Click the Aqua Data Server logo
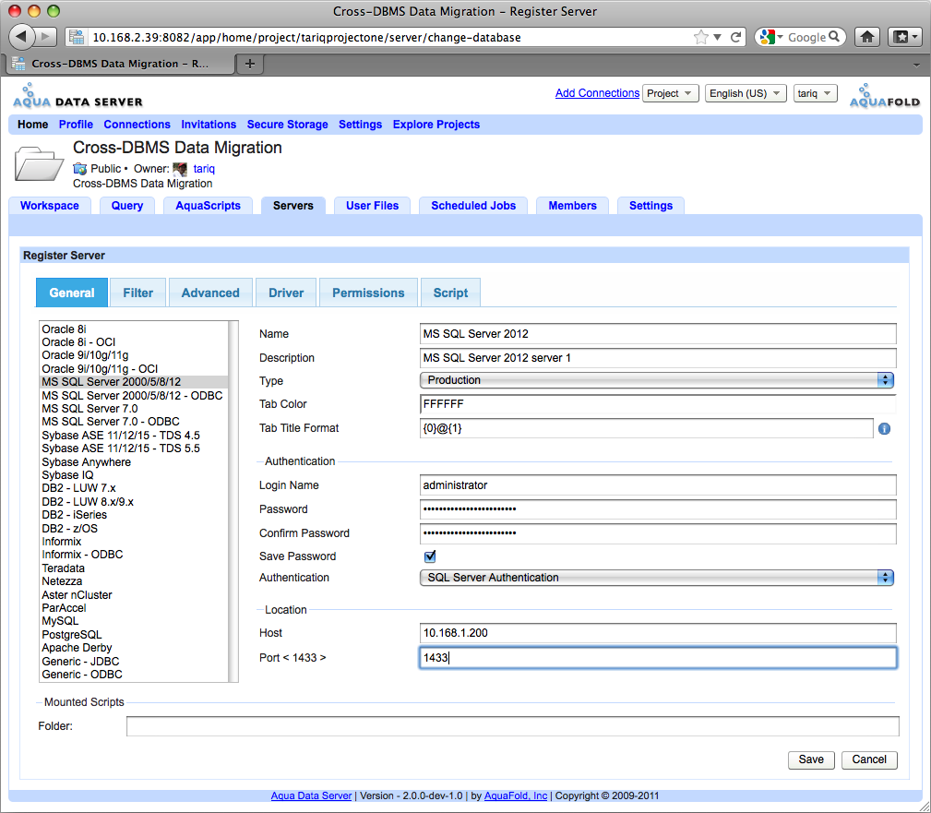 point(78,96)
